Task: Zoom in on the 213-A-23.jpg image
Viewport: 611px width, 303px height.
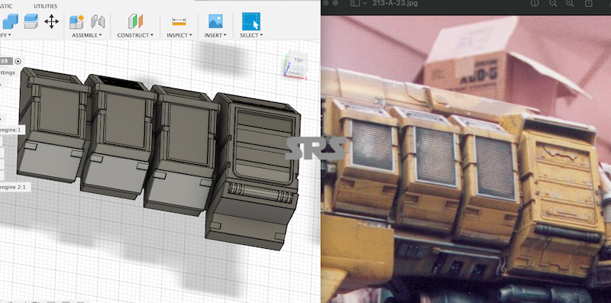Action: click(x=570, y=3)
